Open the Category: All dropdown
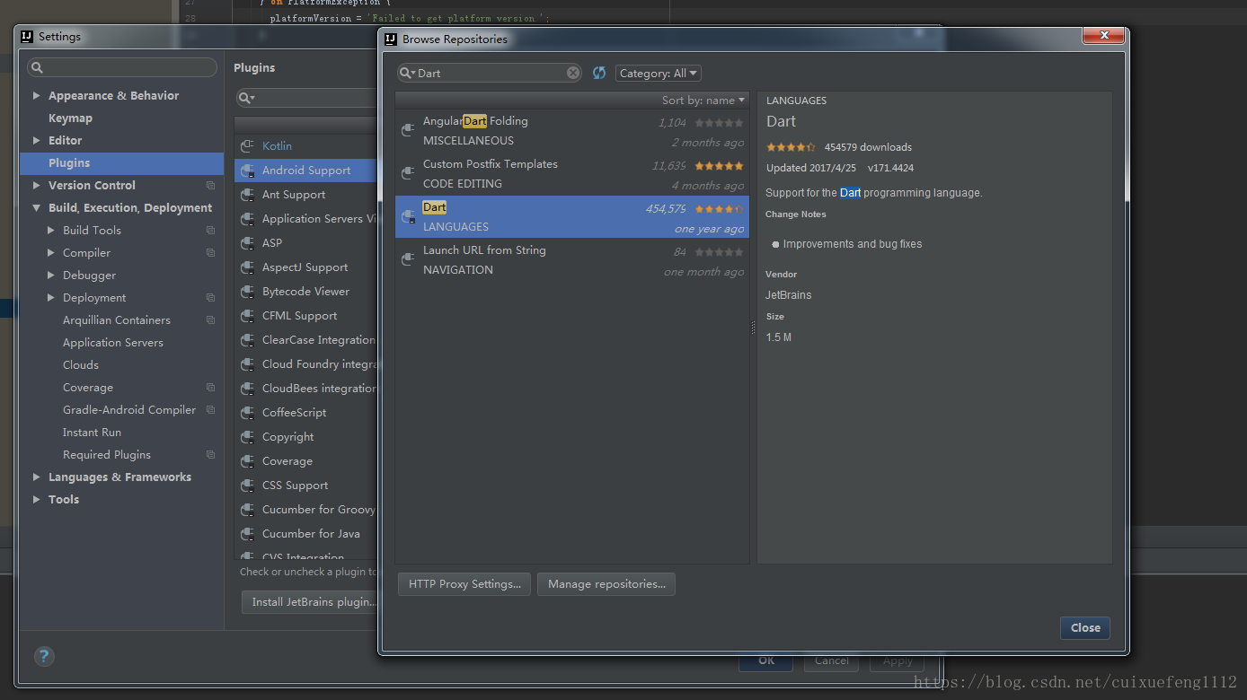 (659, 74)
